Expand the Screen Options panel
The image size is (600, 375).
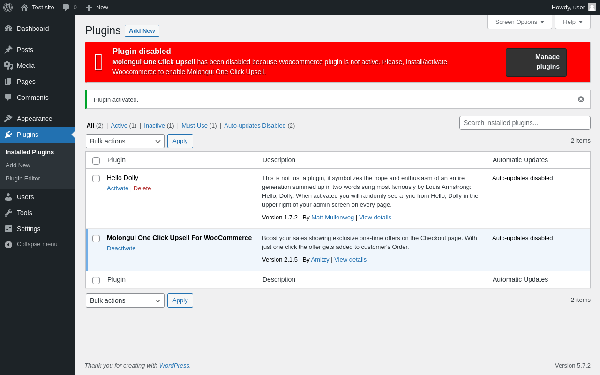[520, 22]
